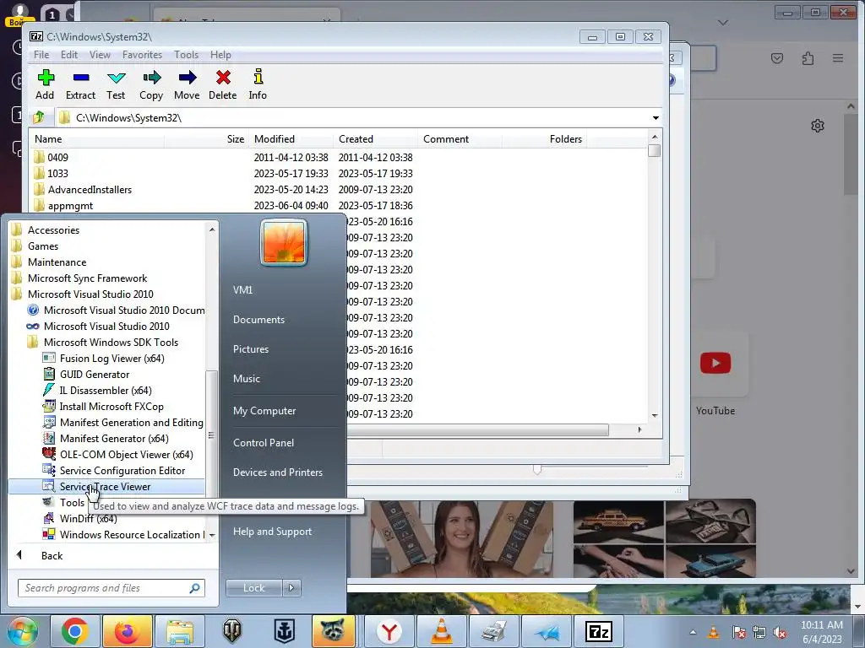Go up one folder level icon
The image size is (865, 648).
coord(39,117)
